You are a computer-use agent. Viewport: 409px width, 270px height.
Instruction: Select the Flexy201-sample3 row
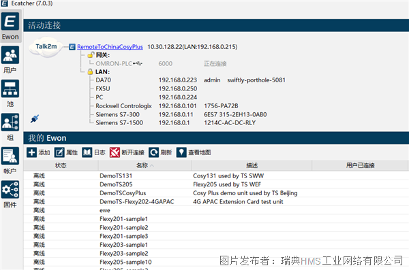click(216, 236)
